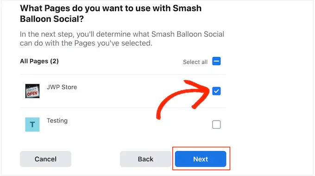Proceed using the red-outlined blue Next button
Viewport: 315px width, 176px height.
[x=201, y=159]
